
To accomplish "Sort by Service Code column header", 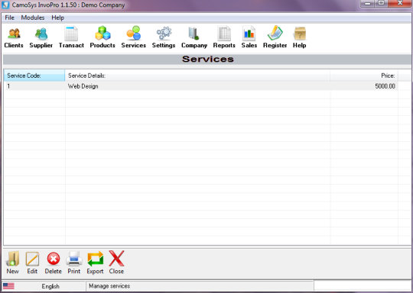I will point(34,76).
